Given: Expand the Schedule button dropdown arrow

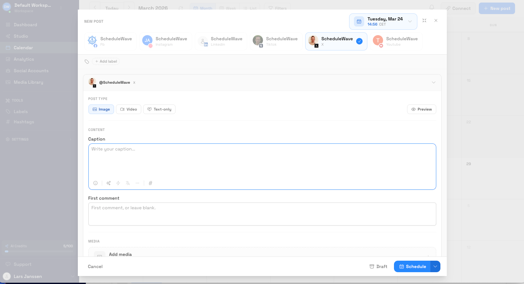Looking at the screenshot, I should [435, 266].
